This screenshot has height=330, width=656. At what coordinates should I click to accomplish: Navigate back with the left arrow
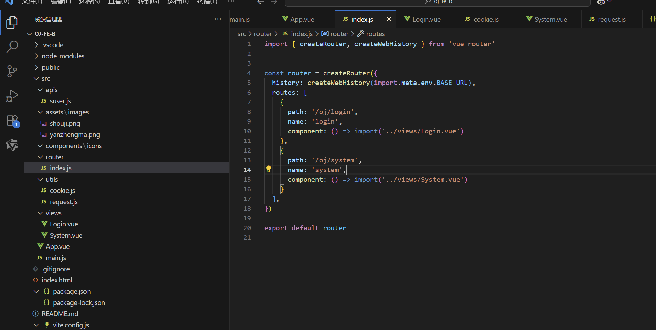[x=261, y=2]
